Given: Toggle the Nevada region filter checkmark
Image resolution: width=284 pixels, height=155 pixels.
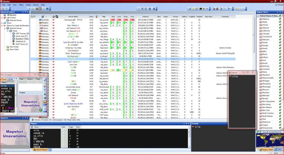Looking at the screenshot, I should tap(280, 98).
